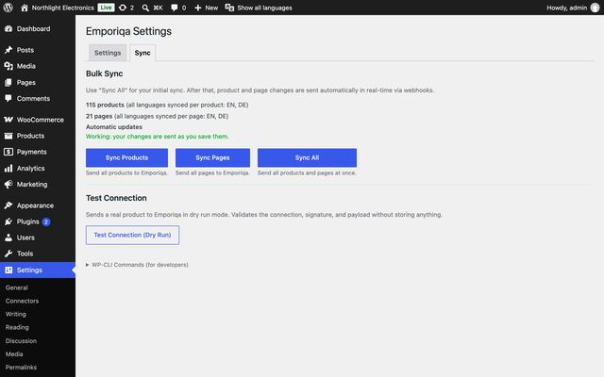The image size is (604, 377).
Task: Click the Sync Products button
Action: pyautogui.click(x=126, y=157)
